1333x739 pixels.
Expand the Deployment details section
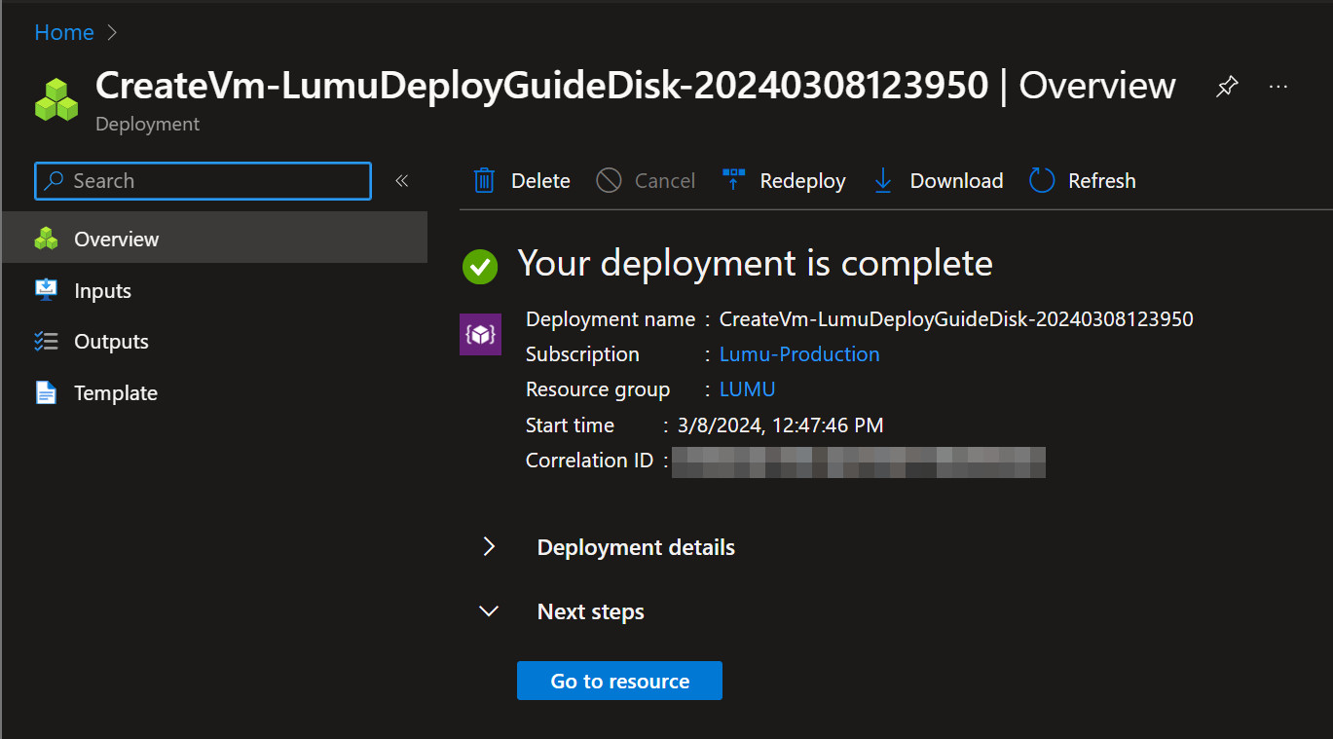(490, 547)
